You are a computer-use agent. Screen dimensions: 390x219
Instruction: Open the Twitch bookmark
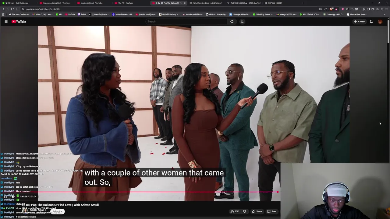point(82,14)
